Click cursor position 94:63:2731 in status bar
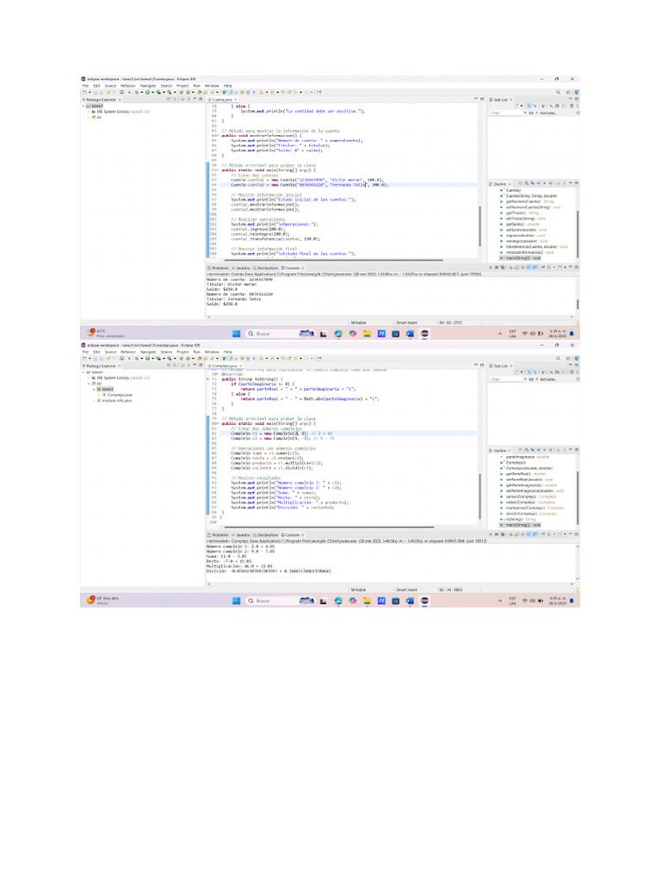This screenshot has height=881, width=661. click(450, 323)
